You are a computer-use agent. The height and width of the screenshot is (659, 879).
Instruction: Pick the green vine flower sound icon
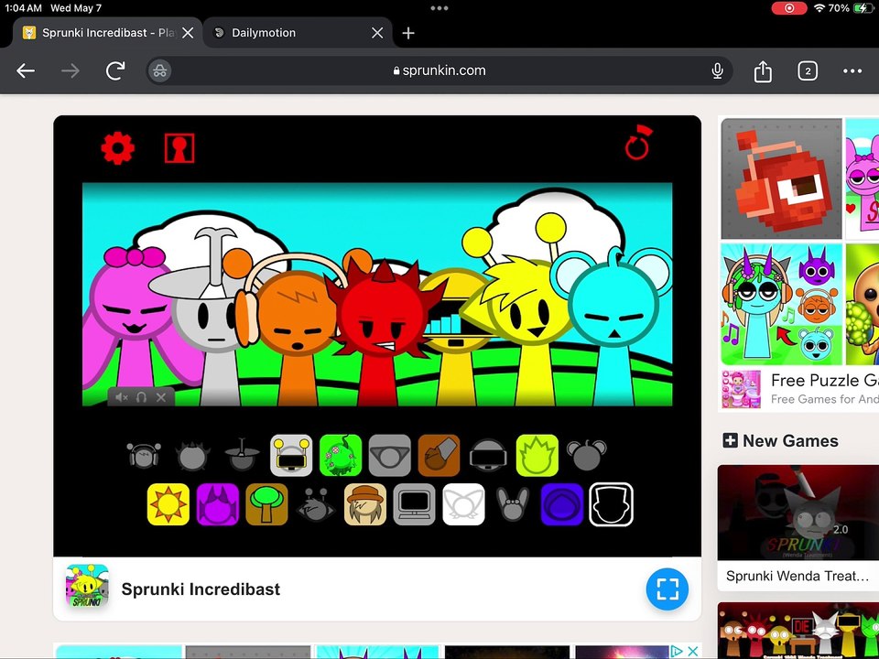tap(341, 455)
